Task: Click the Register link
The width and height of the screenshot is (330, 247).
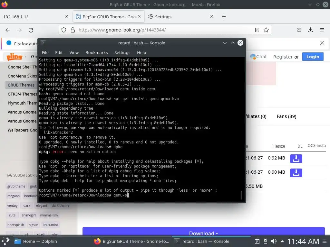Action: [283, 57]
